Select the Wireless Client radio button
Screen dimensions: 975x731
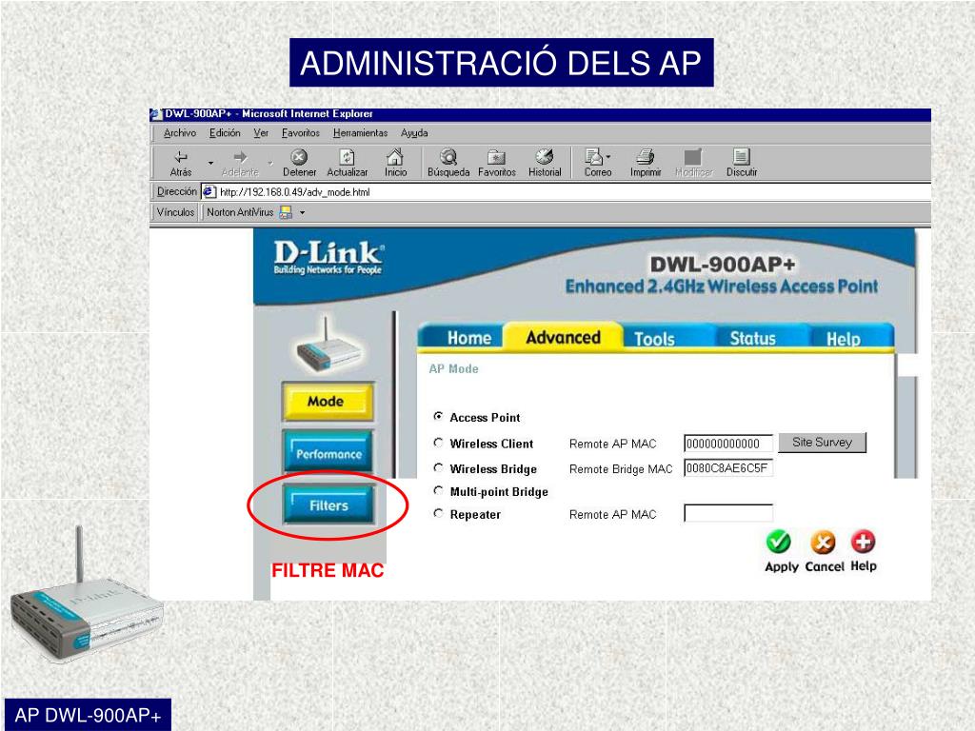(x=438, y=443)
